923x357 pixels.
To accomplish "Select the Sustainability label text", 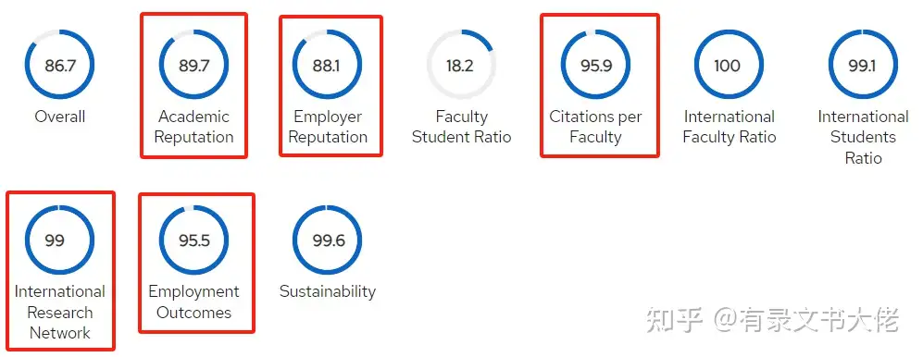I will tap(328, 291).
